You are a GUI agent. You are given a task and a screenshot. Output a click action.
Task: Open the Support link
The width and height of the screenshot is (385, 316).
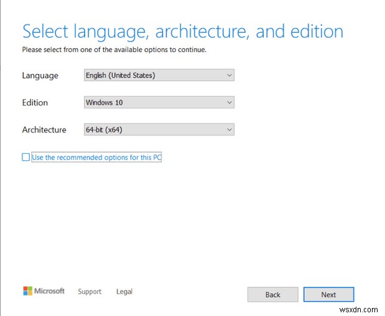[x=90, y=292]
